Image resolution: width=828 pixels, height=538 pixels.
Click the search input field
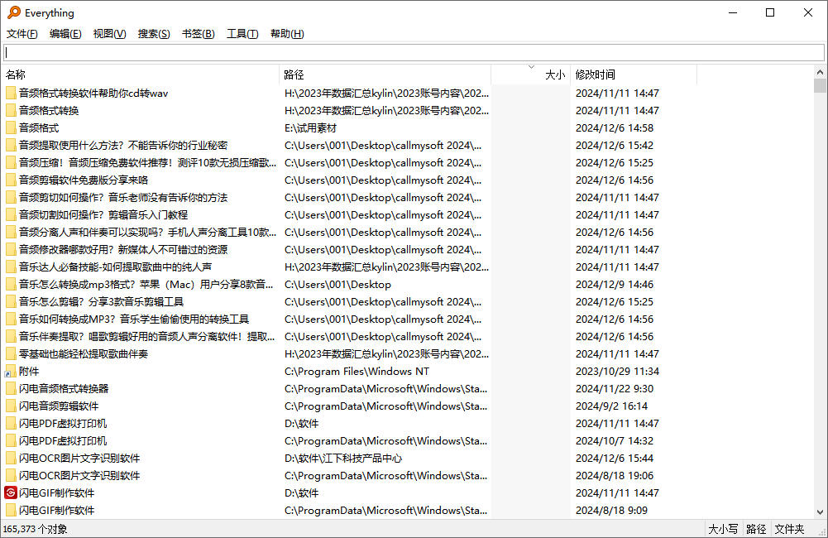414,52
